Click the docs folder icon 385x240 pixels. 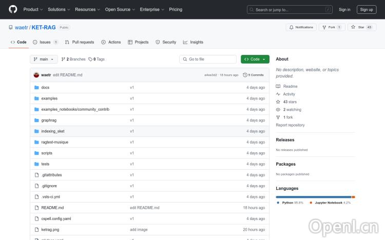(36, 88)
